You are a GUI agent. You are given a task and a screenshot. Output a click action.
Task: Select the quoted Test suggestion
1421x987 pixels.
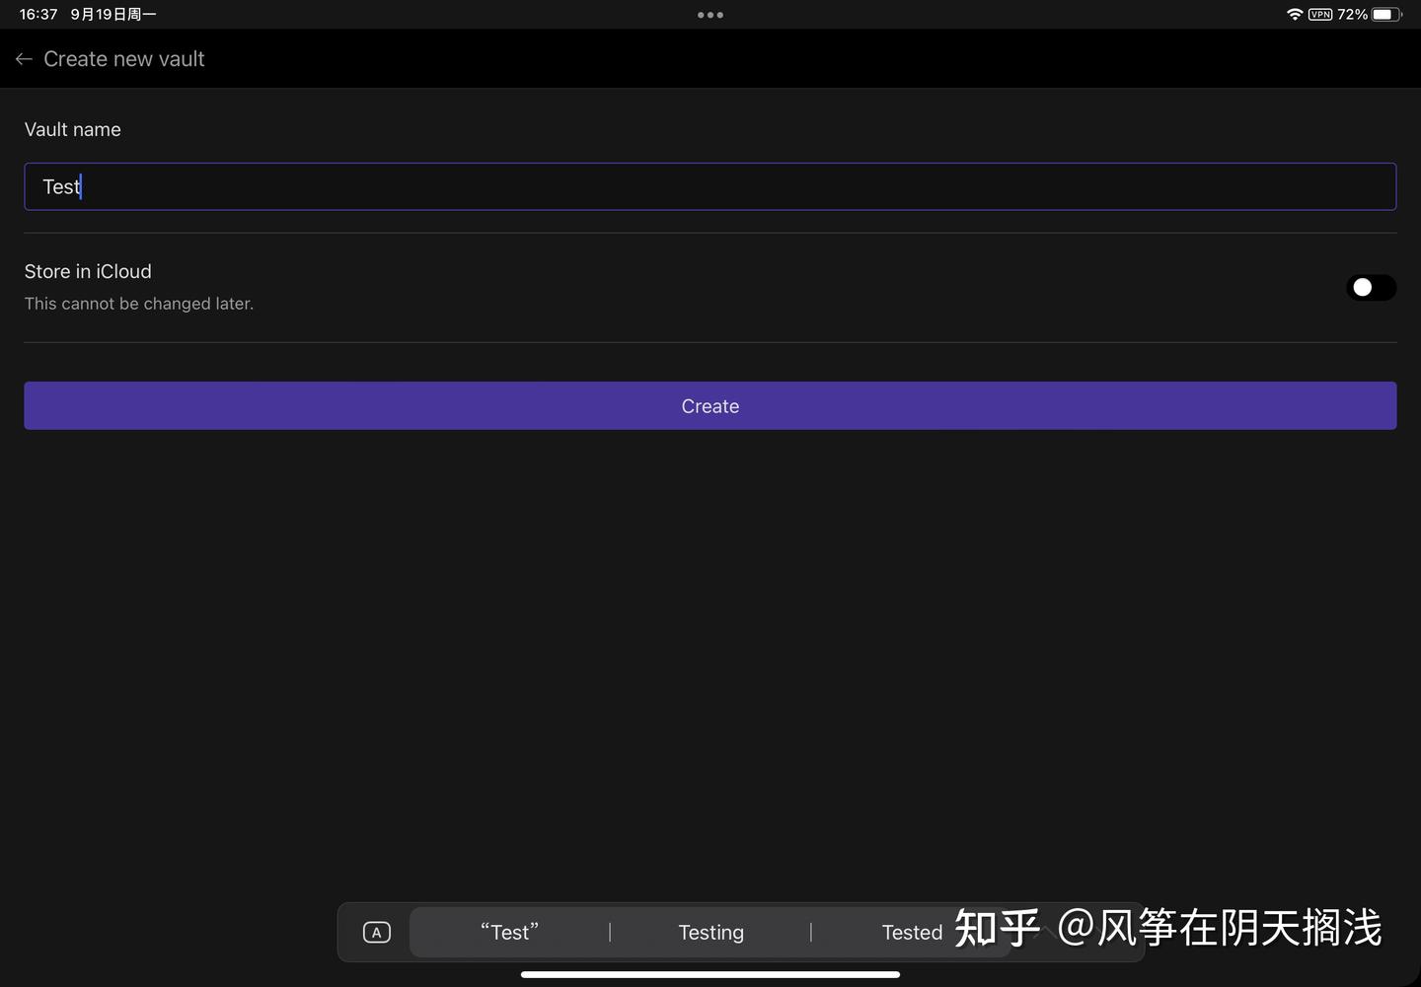pyautogui.click(x=509, y=931)
